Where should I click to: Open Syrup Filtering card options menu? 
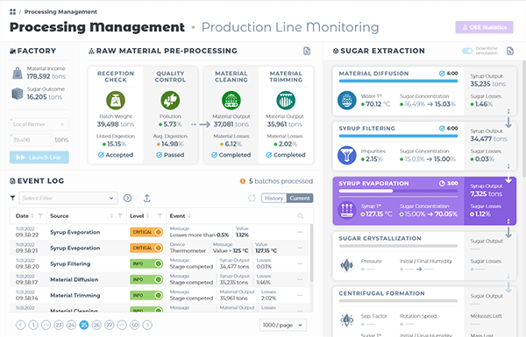(508, 166)
